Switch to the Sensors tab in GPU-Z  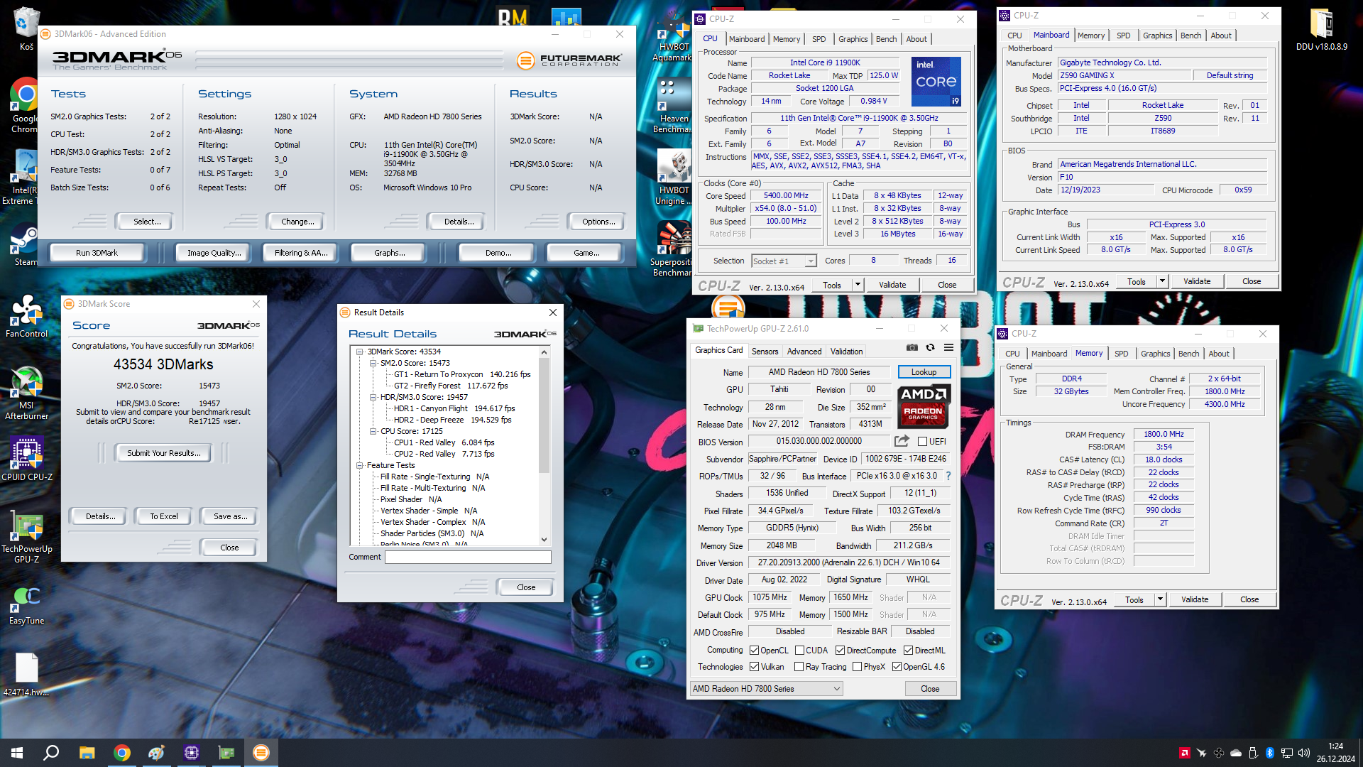[x=765, y=352]
